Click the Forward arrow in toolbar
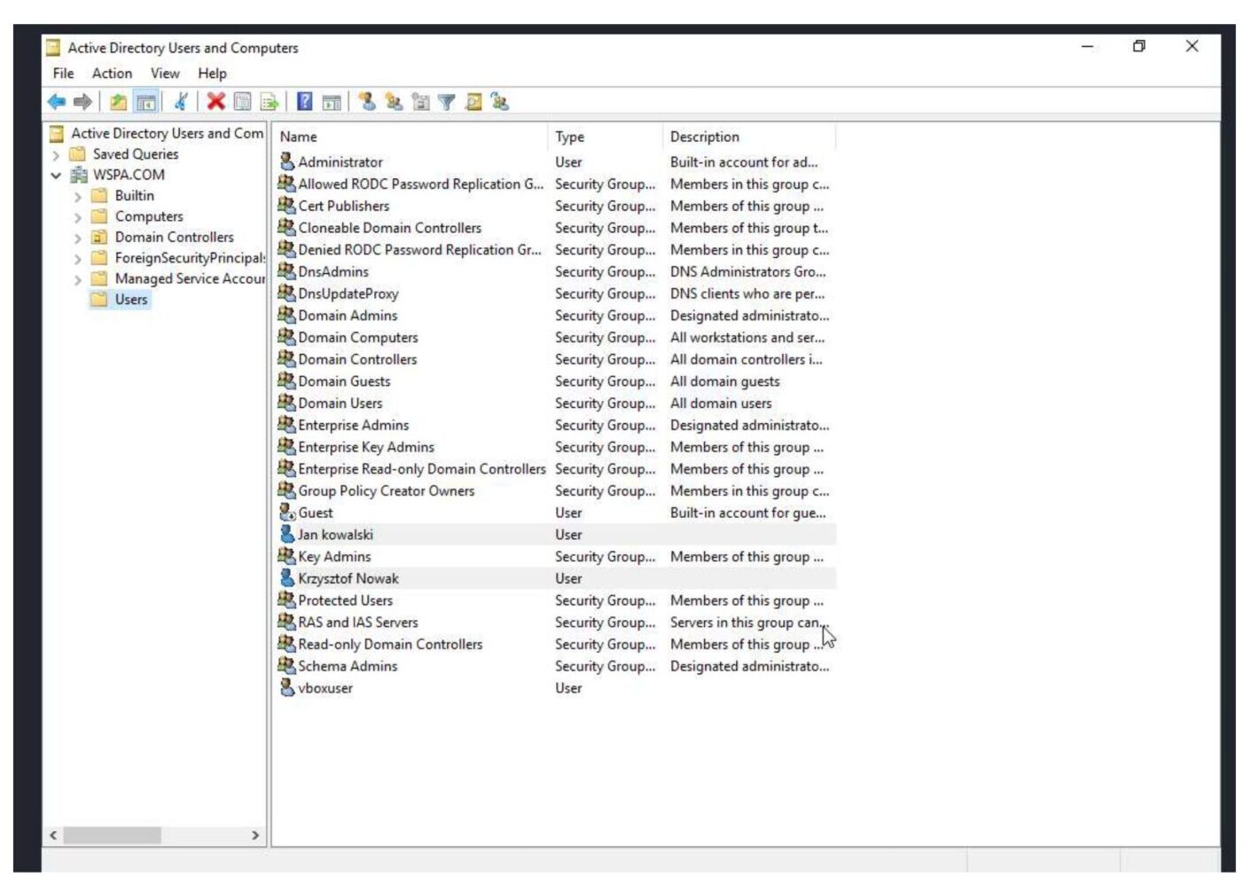1252x893 pixels. tap(82, 102)
